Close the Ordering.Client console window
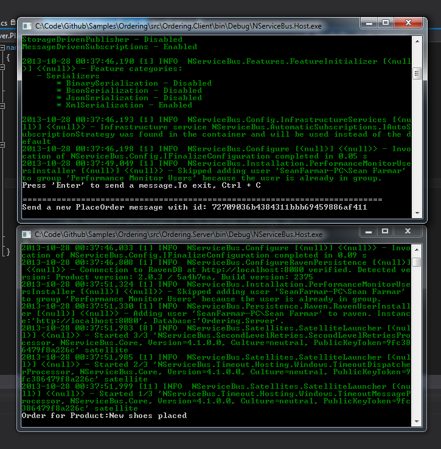Image resolution: width=441 pixels, height=449 pixels. point(408,23)
